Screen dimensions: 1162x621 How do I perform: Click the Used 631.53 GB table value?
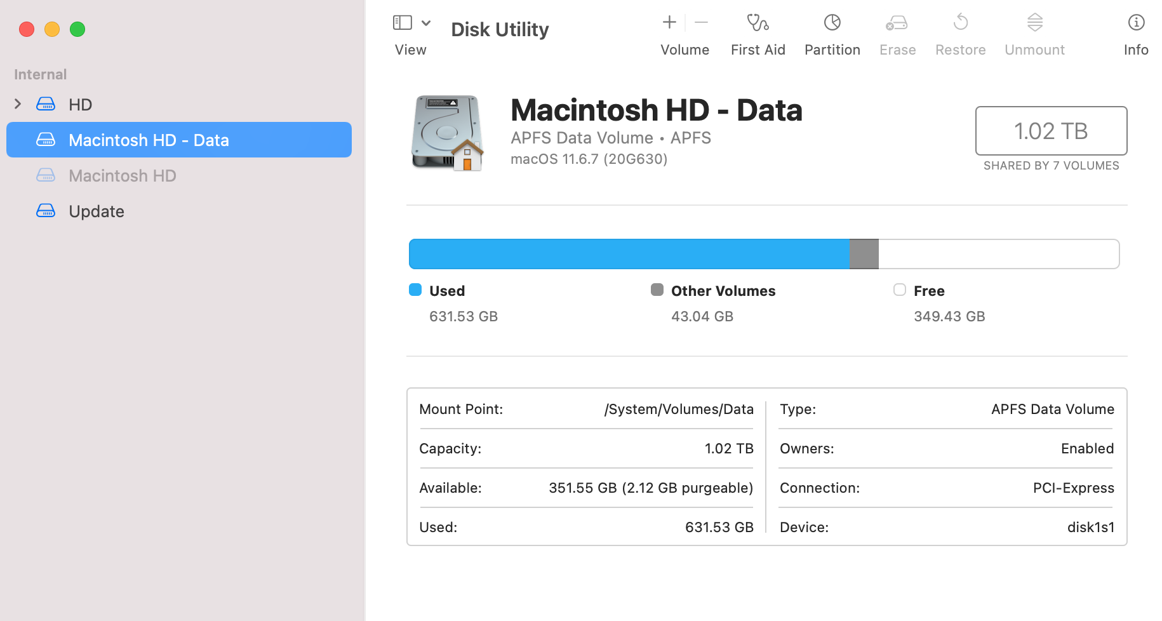coord(719,527)
